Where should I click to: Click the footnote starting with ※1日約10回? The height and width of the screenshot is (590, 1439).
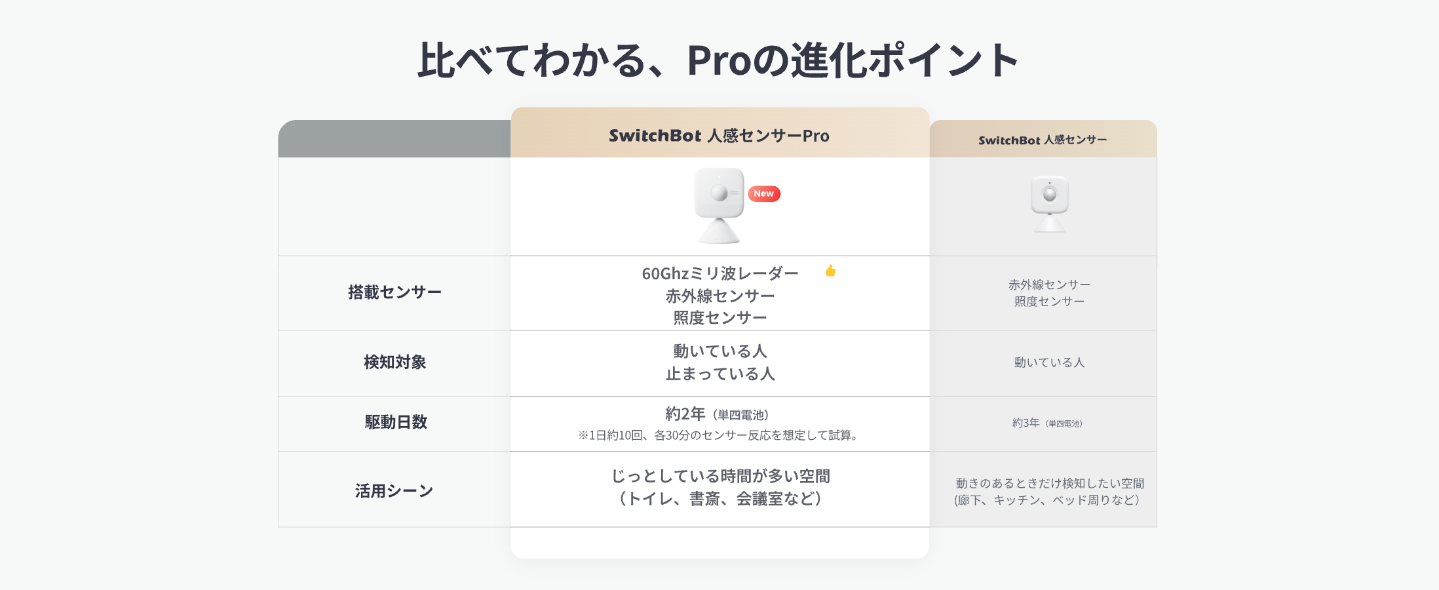tap(719, 435)
